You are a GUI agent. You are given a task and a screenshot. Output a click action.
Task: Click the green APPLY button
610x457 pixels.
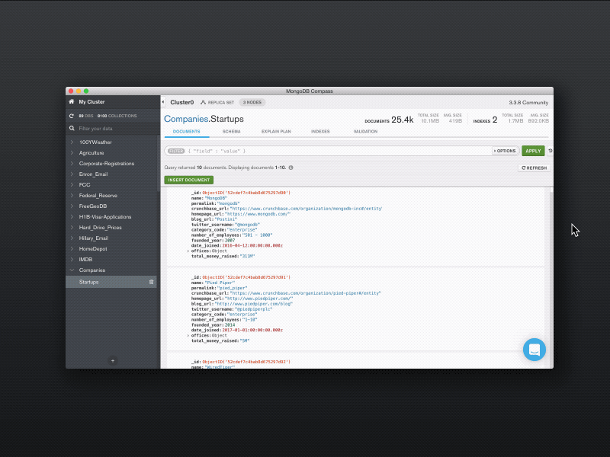pyautogui.click(x=531, y=151)
